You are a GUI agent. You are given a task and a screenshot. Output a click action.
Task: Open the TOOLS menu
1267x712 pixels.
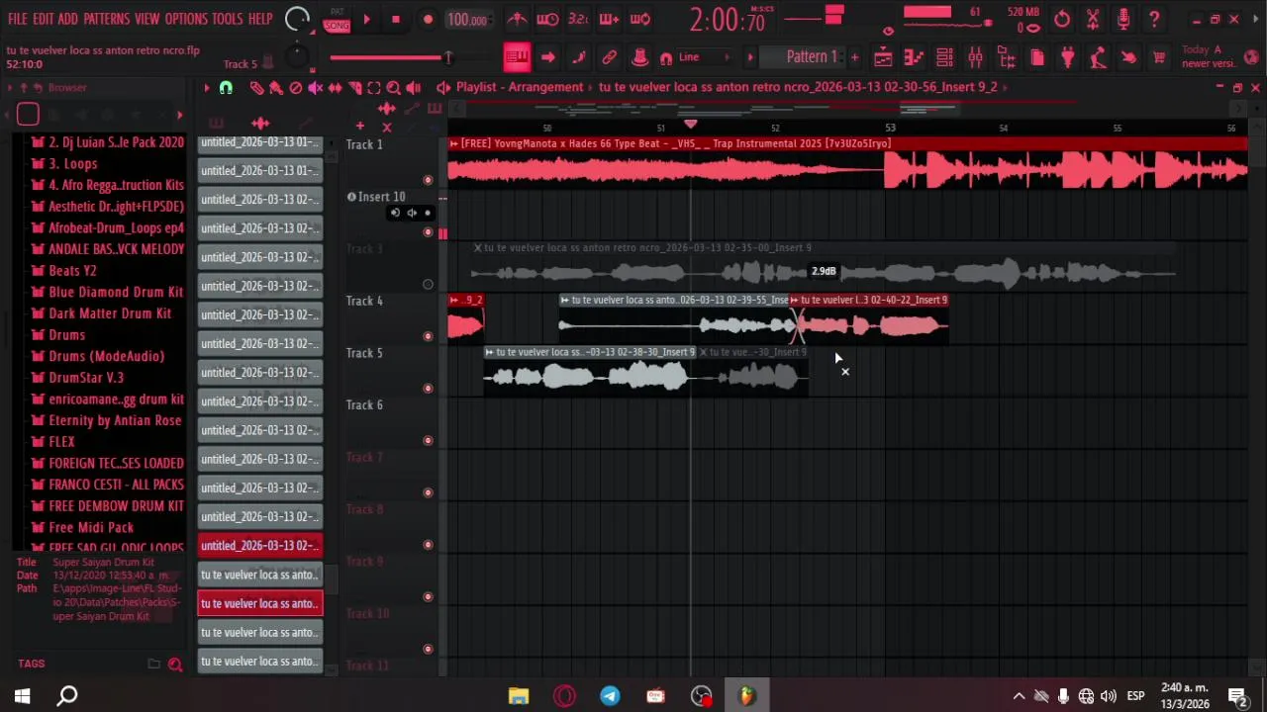coord(227,19)
